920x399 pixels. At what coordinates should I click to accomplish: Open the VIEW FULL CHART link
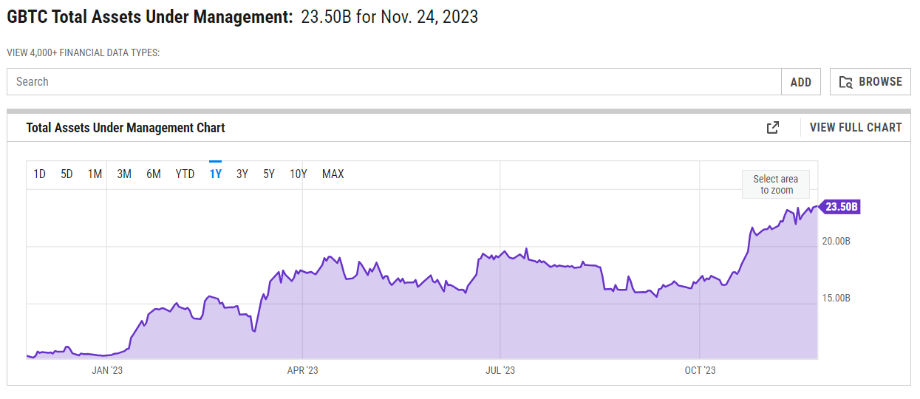(856, 128)
